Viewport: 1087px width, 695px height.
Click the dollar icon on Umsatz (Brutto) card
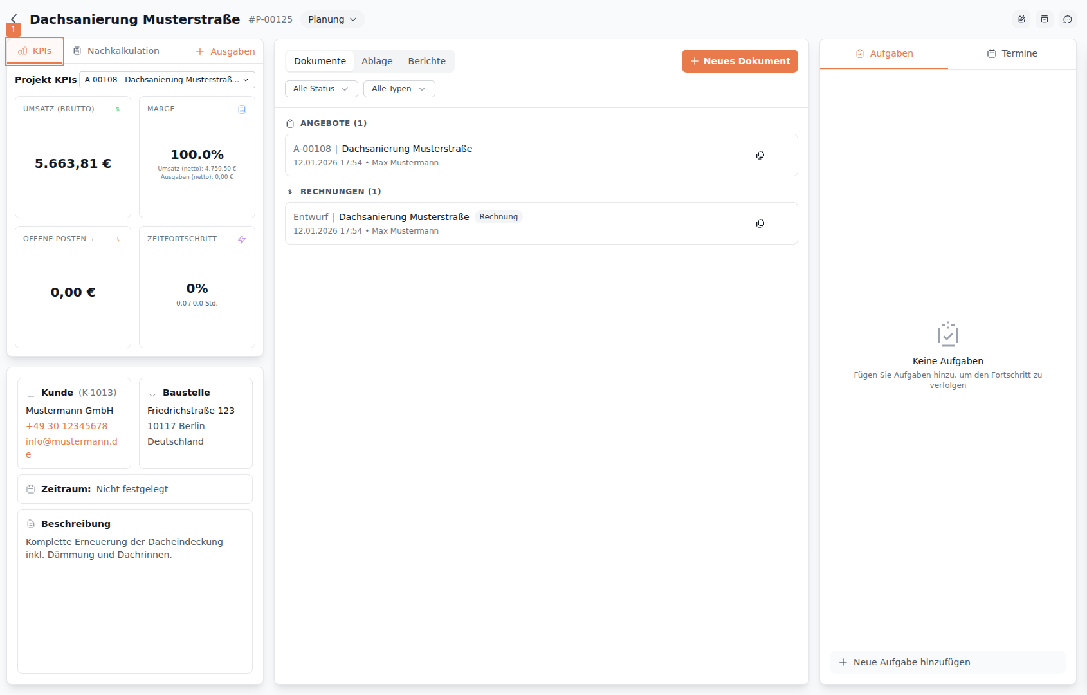117,109
